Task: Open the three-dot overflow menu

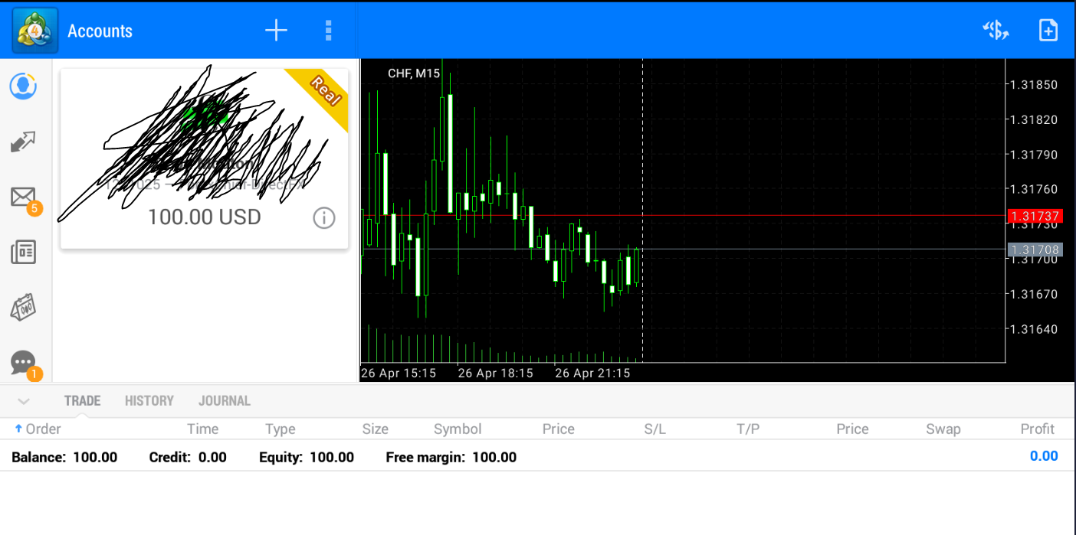Action: point(328,31)
